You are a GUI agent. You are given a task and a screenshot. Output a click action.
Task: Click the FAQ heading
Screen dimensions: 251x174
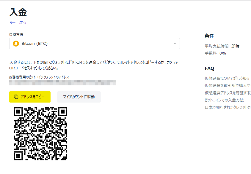point(209,68)
